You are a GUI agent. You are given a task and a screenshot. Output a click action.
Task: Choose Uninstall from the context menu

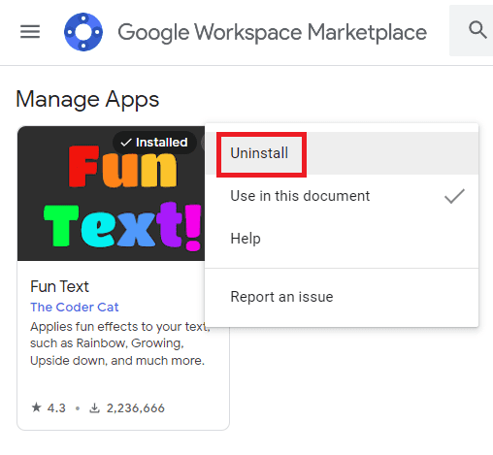(342, 153)
